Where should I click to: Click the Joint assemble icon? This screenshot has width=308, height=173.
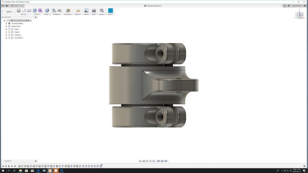point(60,11)
